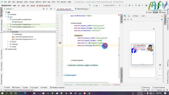The height and width of the screenshot is (95, 169).
Task: Click Select Project View target icon
Action: pos(44,9)
